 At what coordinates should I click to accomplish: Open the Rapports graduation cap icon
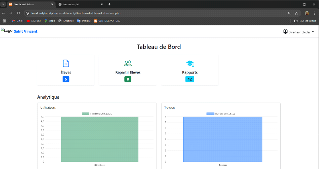tap(190, 64)
